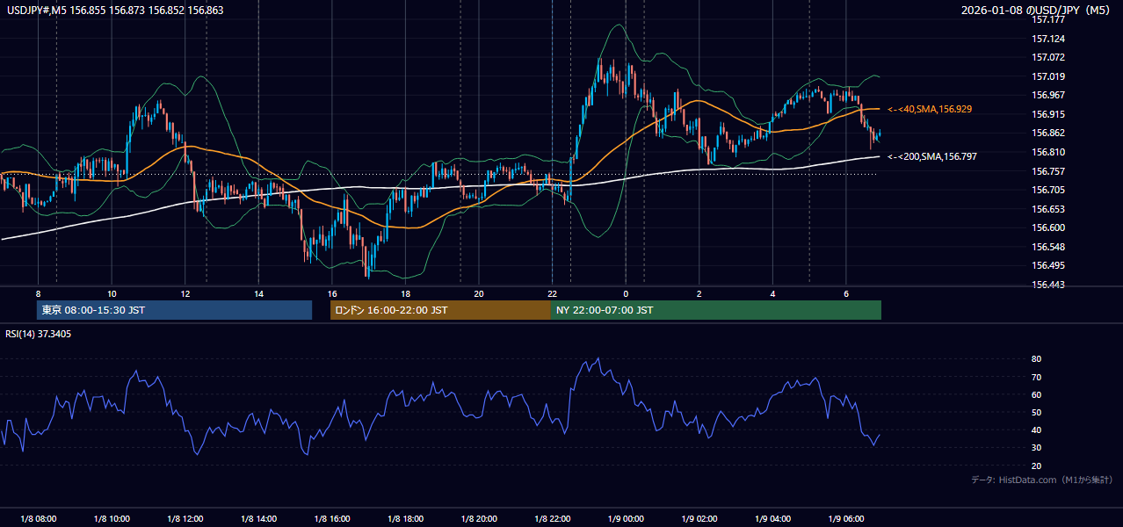Click hour label 0 under the price chart

pyautogui.click(x=626, y=293)
